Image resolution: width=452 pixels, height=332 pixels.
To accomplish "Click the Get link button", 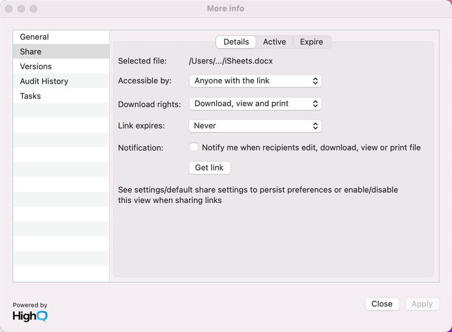I will tap(209, 168).
